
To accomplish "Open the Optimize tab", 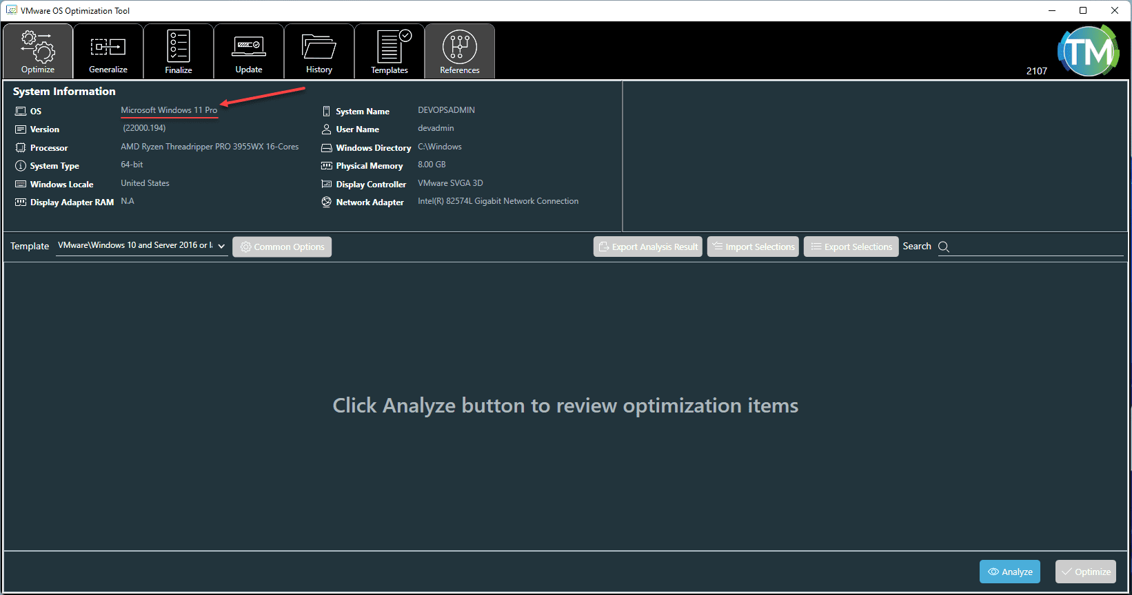I will [38, 51].
